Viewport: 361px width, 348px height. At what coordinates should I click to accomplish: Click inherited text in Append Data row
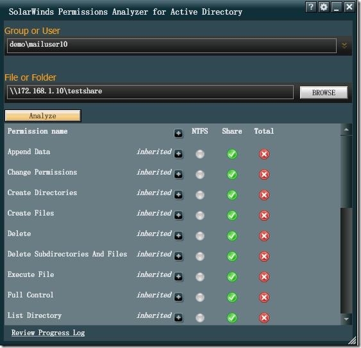(x=154, y=152)
